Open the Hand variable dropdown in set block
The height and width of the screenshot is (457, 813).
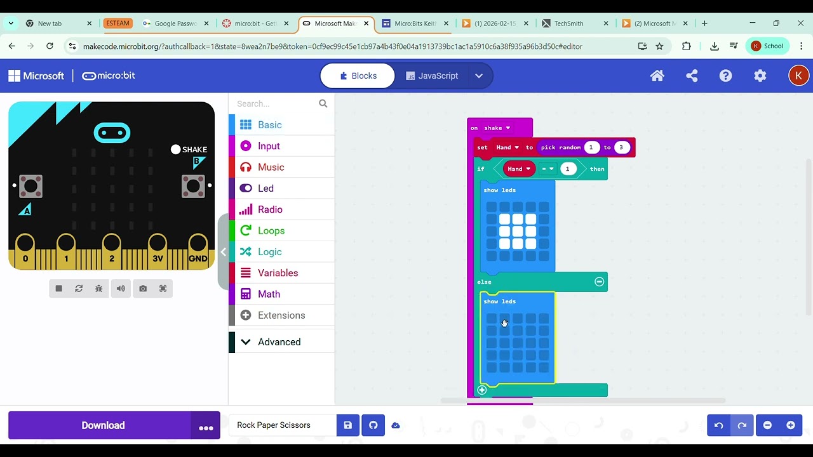(507, 147)
